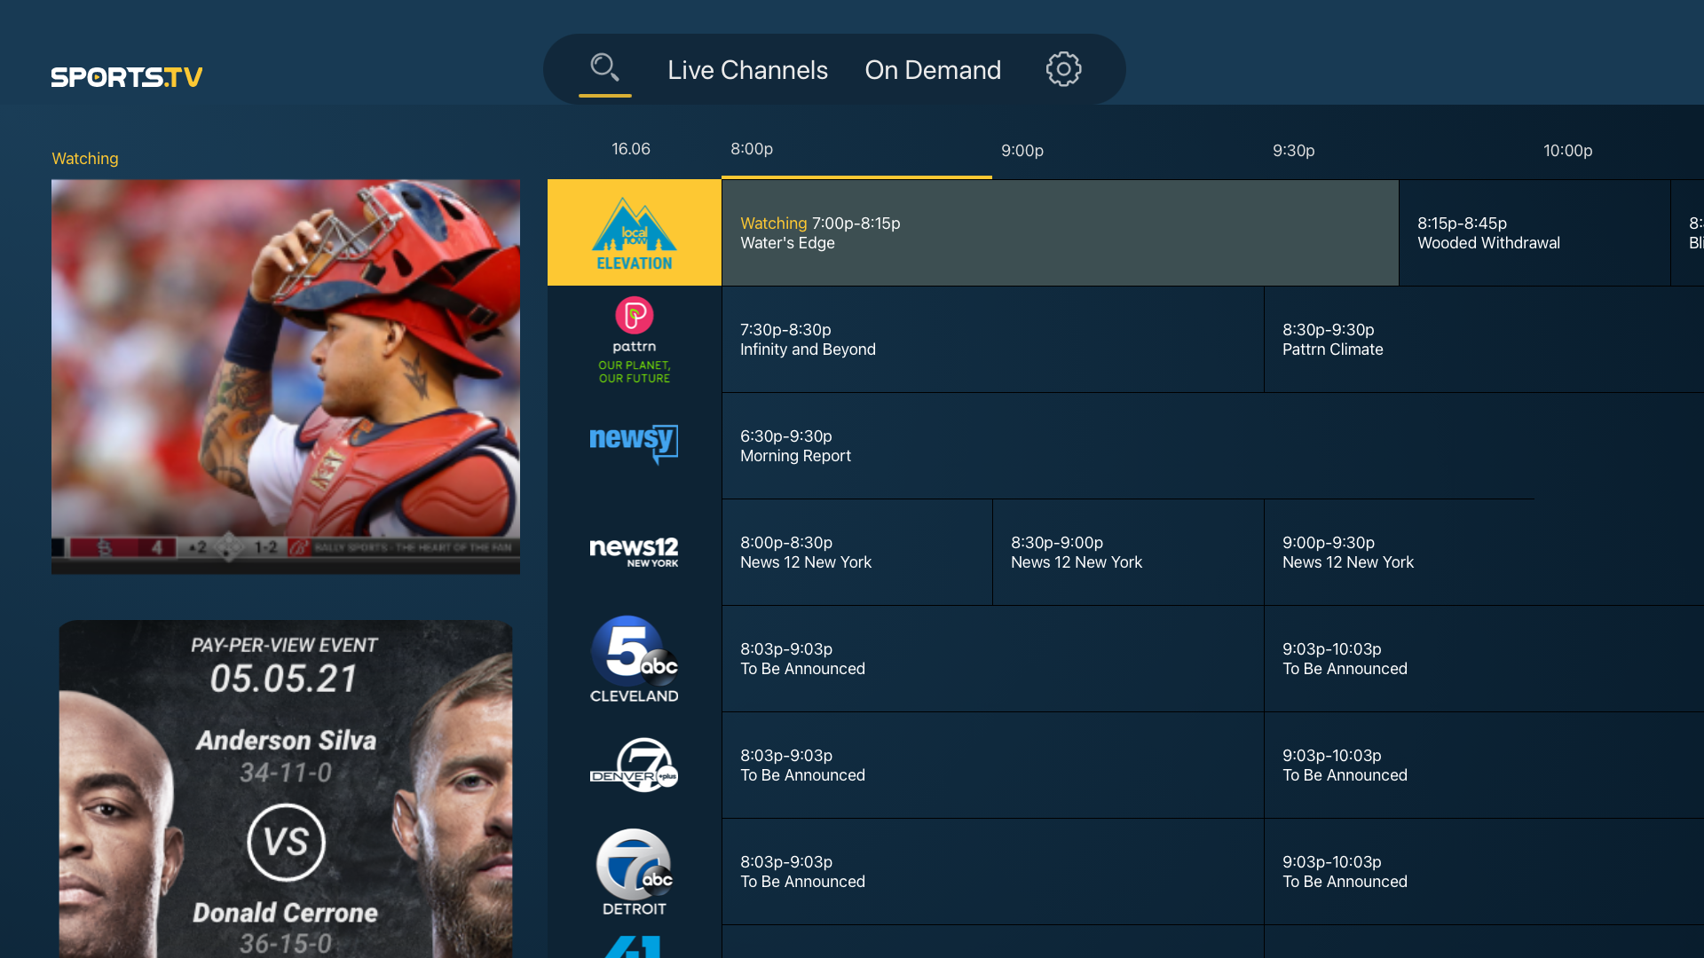This screenshot has height=958, width=1704.
Task: Select the Pattrn channel logo
Action: click(x=634, y=341)
